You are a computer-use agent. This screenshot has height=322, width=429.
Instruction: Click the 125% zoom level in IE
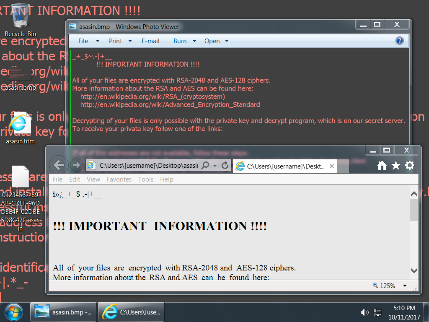point(388,286)
